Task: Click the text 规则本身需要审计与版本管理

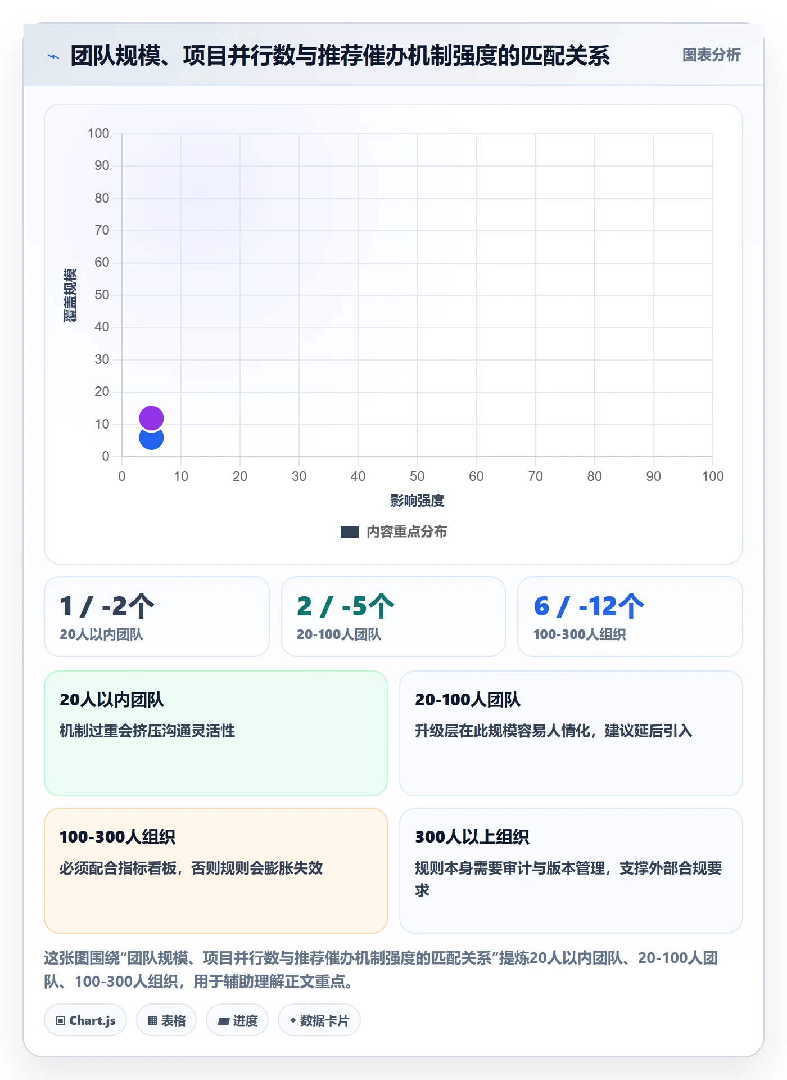Action: 510,868
